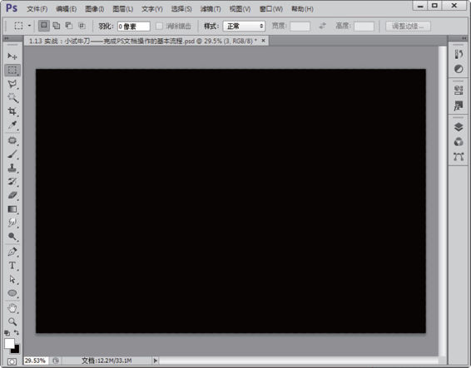The width and height of the screenshot is (471, 368).
Task: Select the Gradient tool
Action: pyautogui.click(x=12, y=209)
